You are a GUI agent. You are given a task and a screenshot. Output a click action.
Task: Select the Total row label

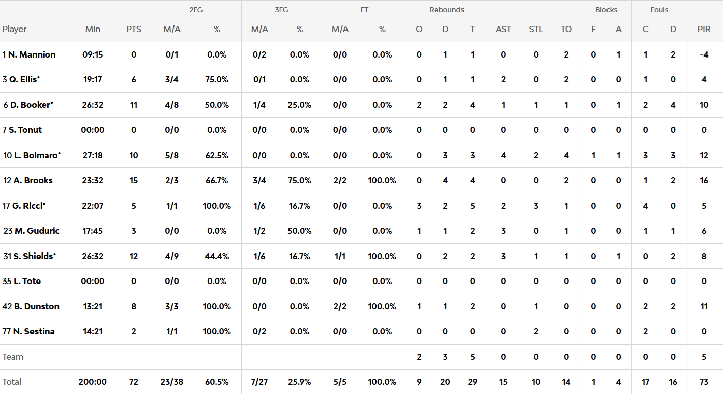pos(12,382)
